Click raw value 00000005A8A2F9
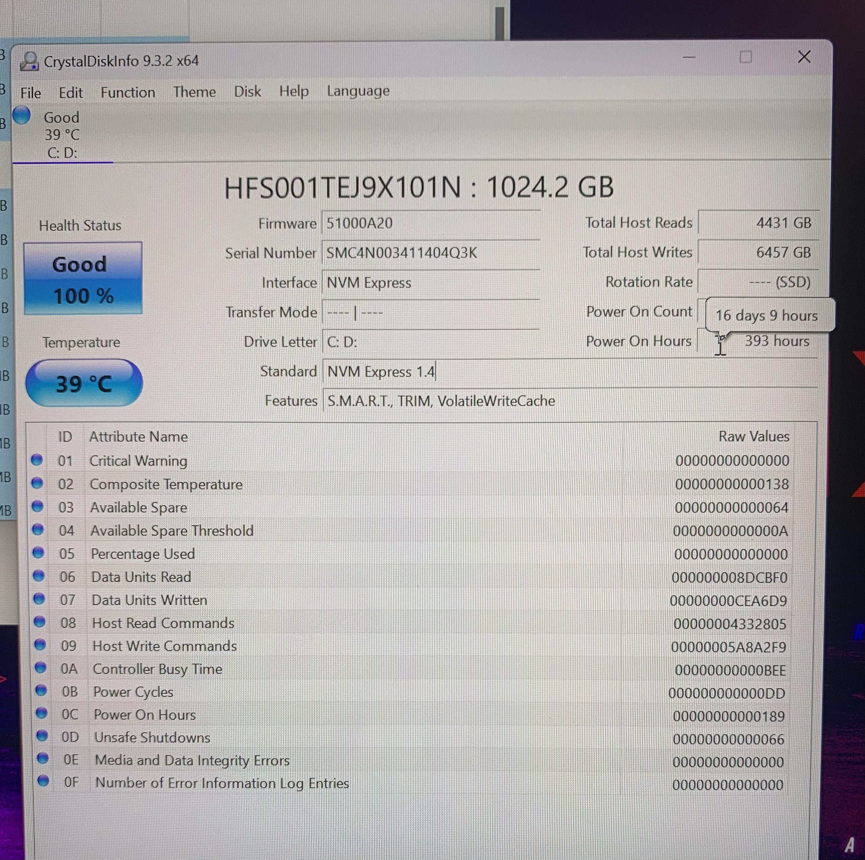Image resolution: width=865 pixels, height=860 pixels. (x=728, y=647)
